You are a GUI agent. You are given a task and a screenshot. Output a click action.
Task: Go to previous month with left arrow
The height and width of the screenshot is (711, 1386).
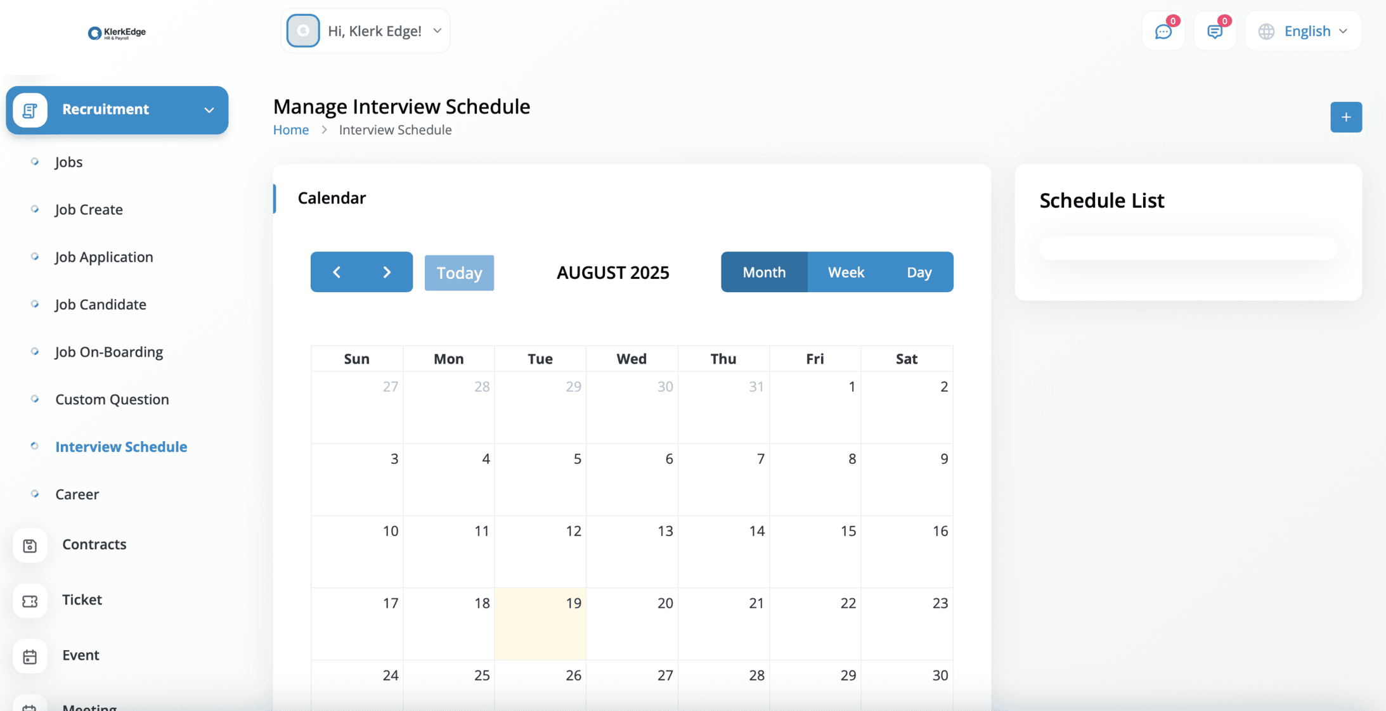point(337,272)
